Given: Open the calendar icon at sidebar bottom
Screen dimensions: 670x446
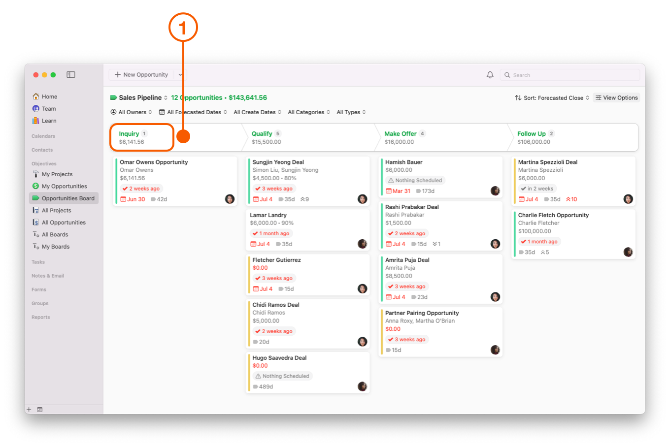Looking at the screenshot, I should pyautogui.click(x=40, y=410).
